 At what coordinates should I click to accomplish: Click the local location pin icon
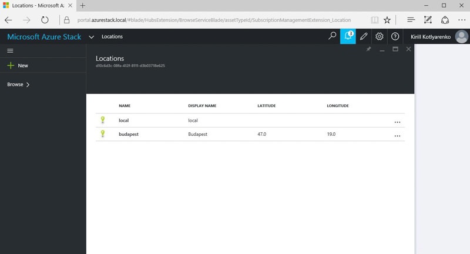coord(103,120)
